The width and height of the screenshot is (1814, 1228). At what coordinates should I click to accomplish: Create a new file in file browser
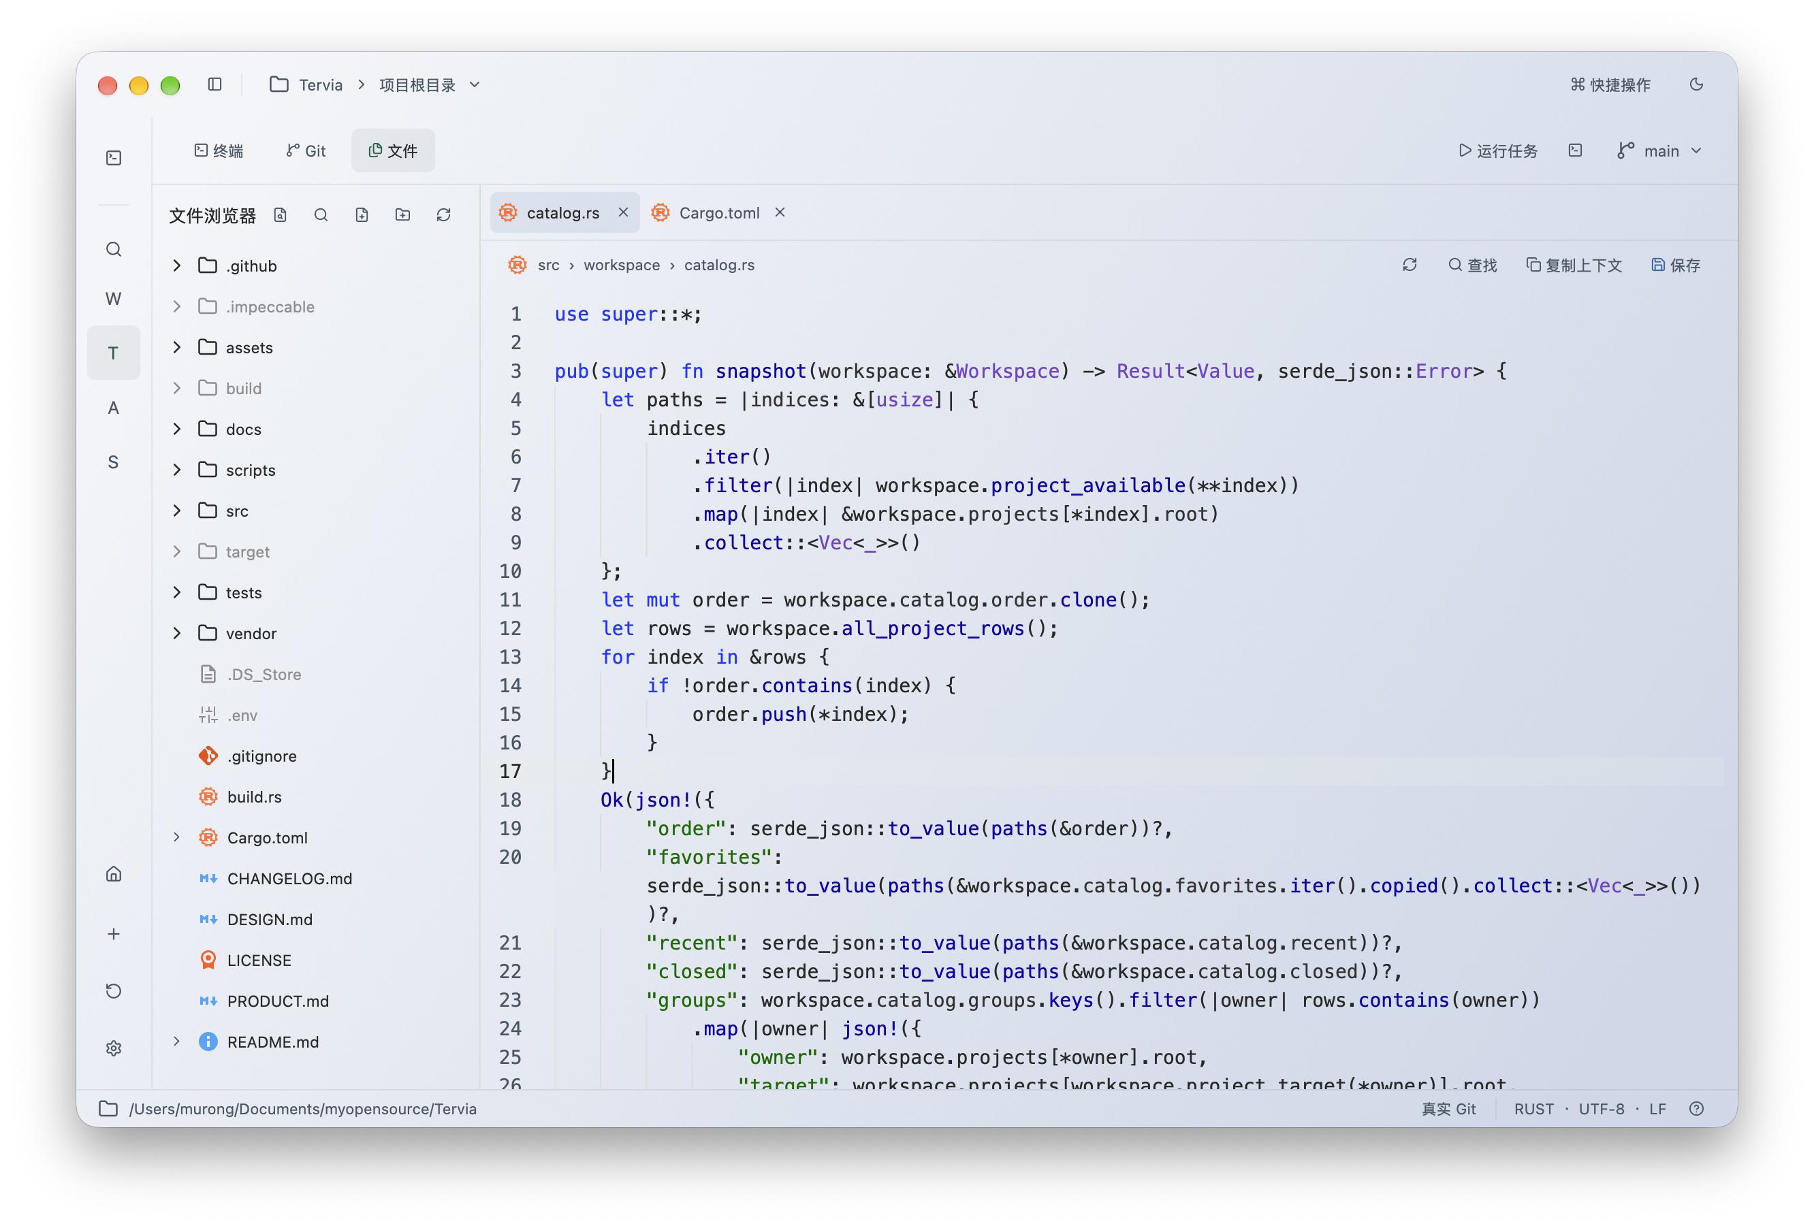click(362, 214)
